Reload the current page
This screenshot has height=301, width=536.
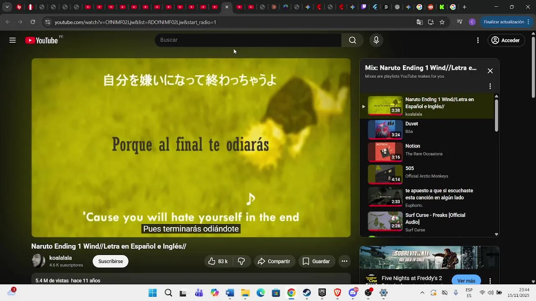(33, 22)
